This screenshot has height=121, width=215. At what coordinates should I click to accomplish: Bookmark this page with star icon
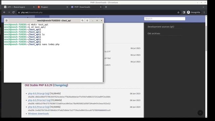pyautogui.click(x=178, y=12)
